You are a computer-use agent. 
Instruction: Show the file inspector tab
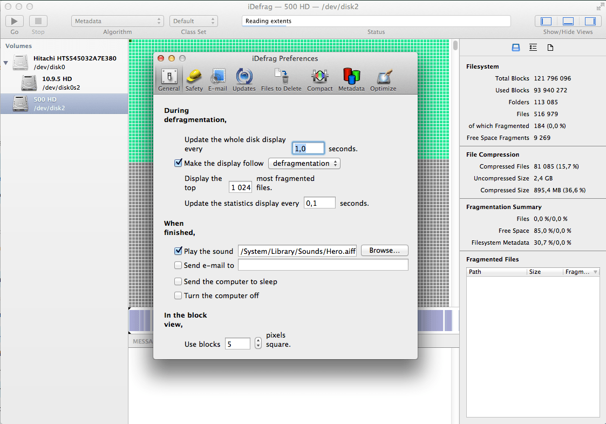pos(550,47)
